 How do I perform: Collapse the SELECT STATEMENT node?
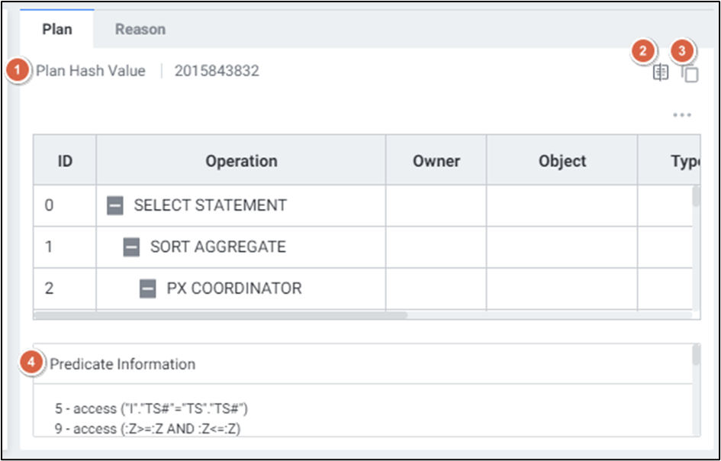114,205
